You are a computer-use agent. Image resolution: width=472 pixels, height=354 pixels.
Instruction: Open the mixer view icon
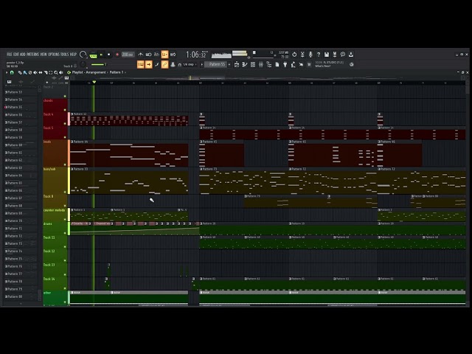pyautogui.click(x=261, y=64)
